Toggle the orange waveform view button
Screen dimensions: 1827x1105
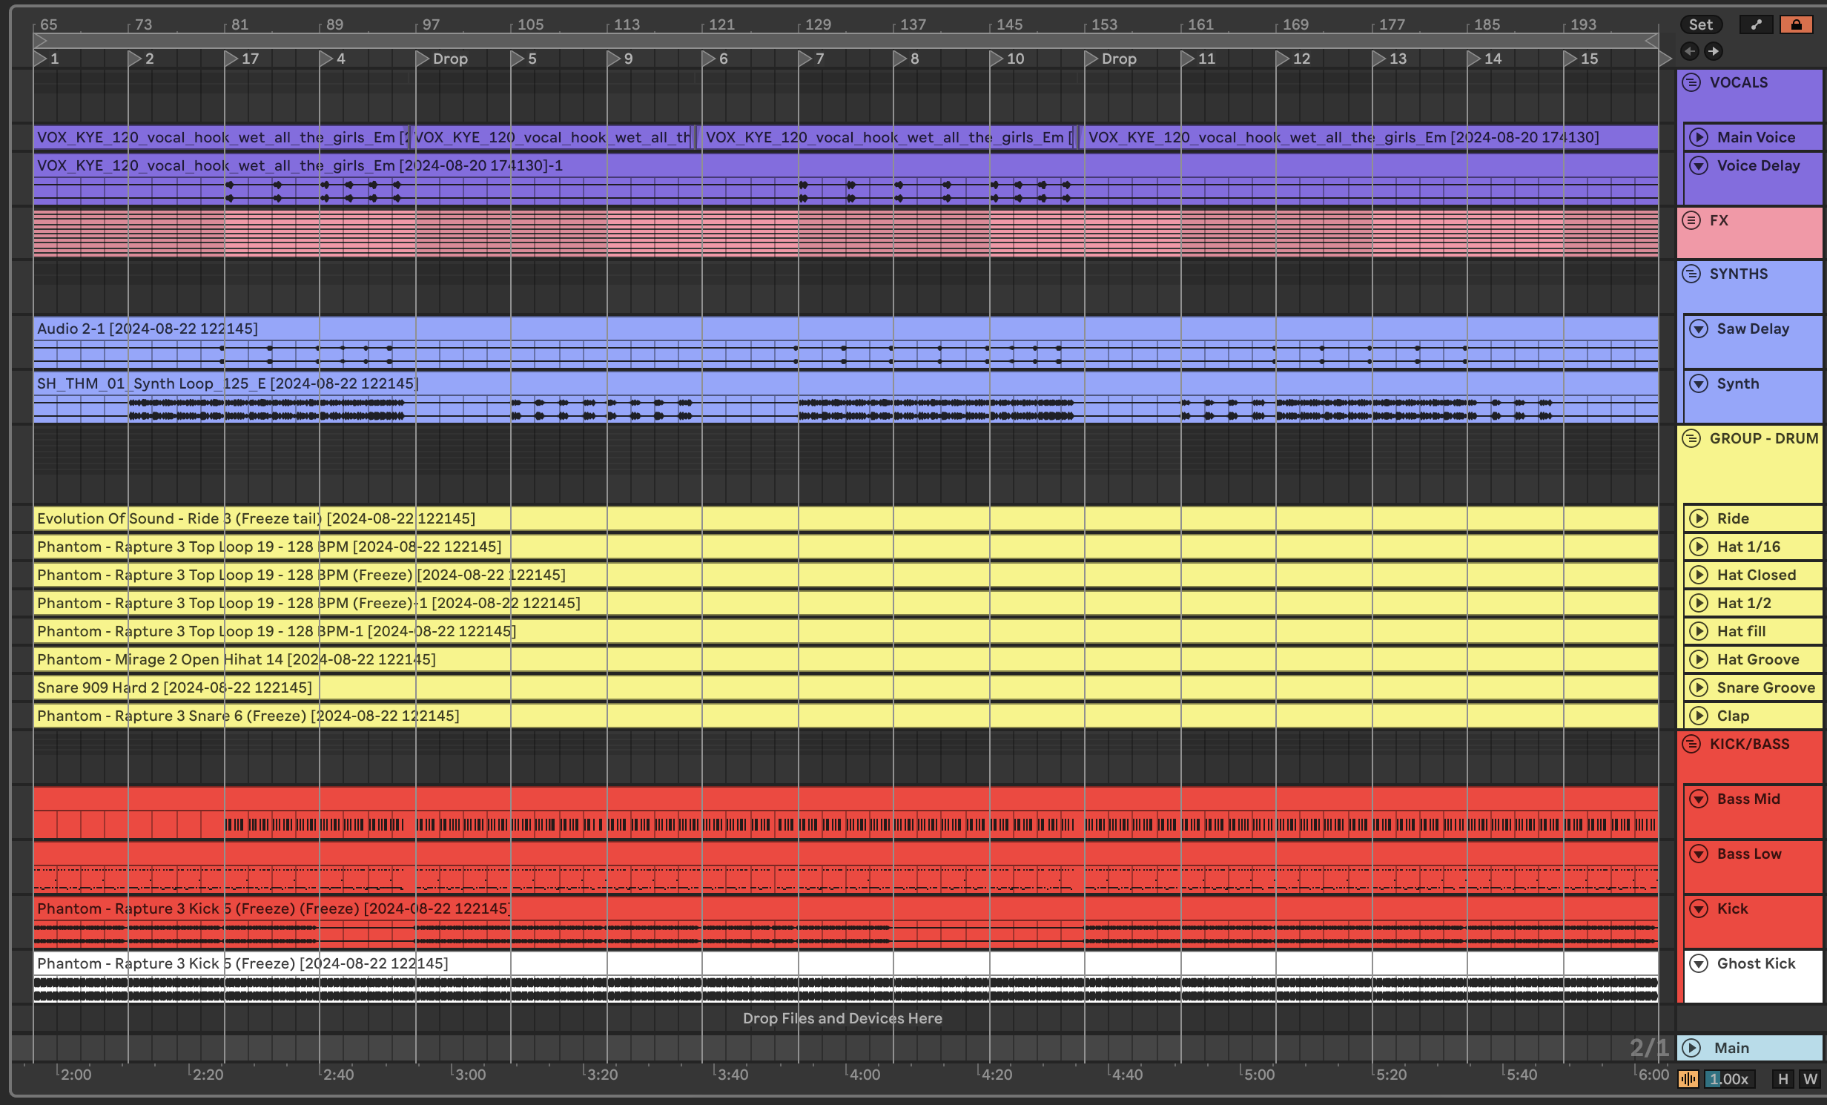[1688, 1079]
